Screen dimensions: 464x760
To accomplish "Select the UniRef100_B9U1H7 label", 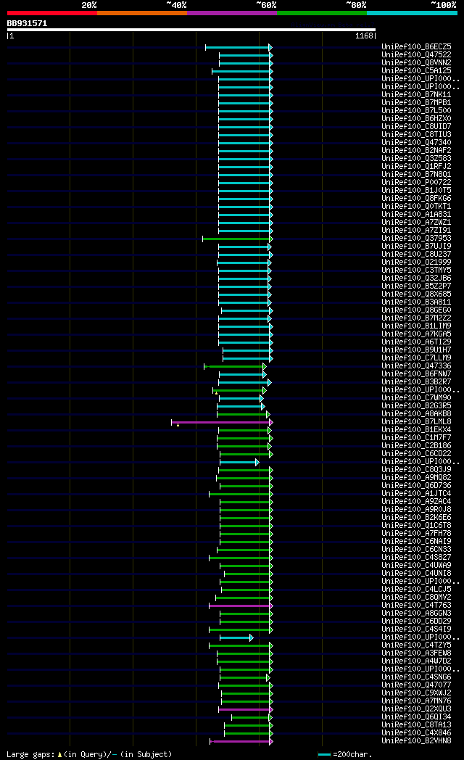I will [x=416, y=350].
